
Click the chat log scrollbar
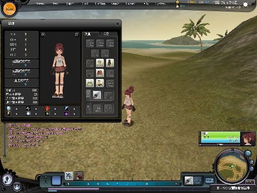[x=5, y=140]
